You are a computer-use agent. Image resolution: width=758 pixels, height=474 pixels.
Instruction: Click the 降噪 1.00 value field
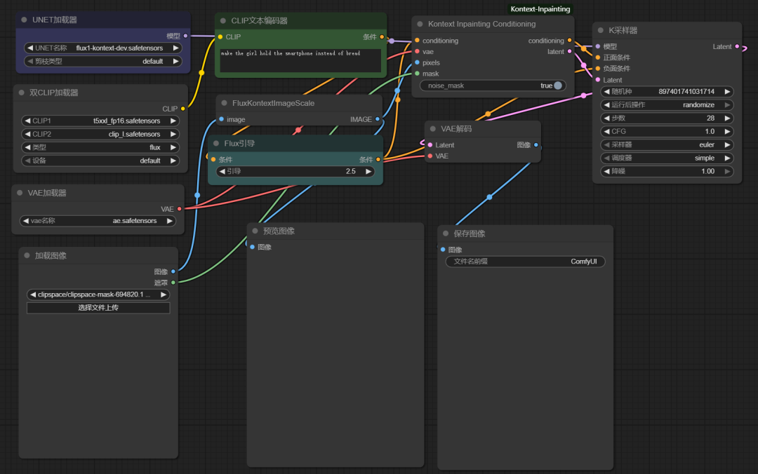(x=667, y=171)
